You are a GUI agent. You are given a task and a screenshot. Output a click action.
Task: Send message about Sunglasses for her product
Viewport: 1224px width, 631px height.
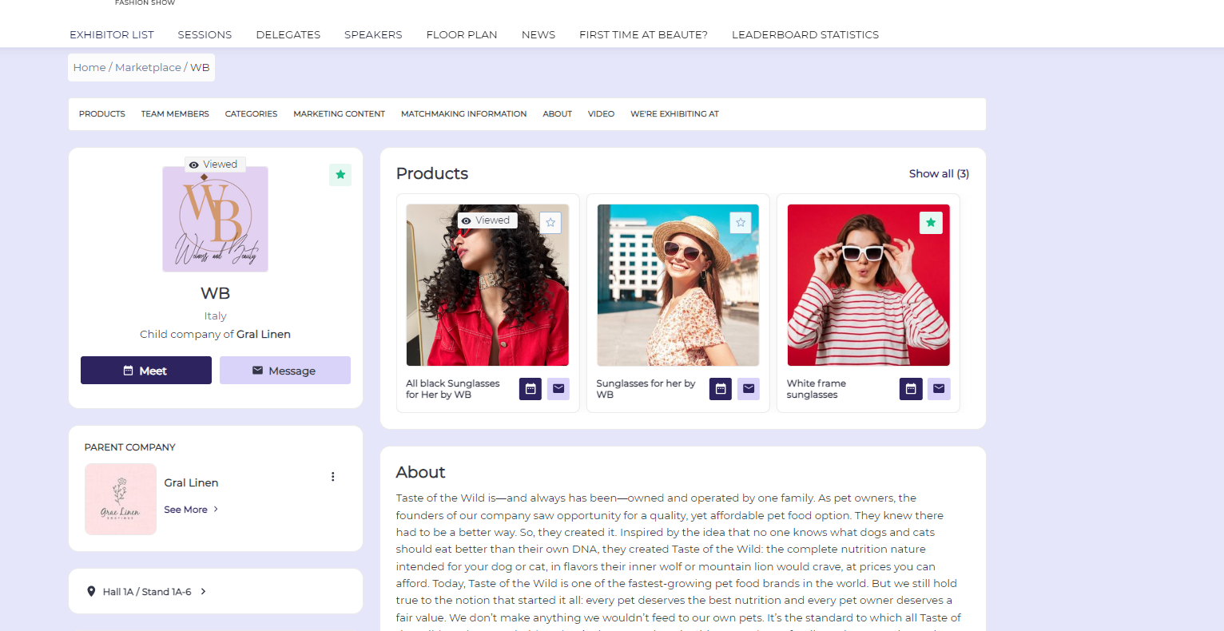click(x=749, y=389)
